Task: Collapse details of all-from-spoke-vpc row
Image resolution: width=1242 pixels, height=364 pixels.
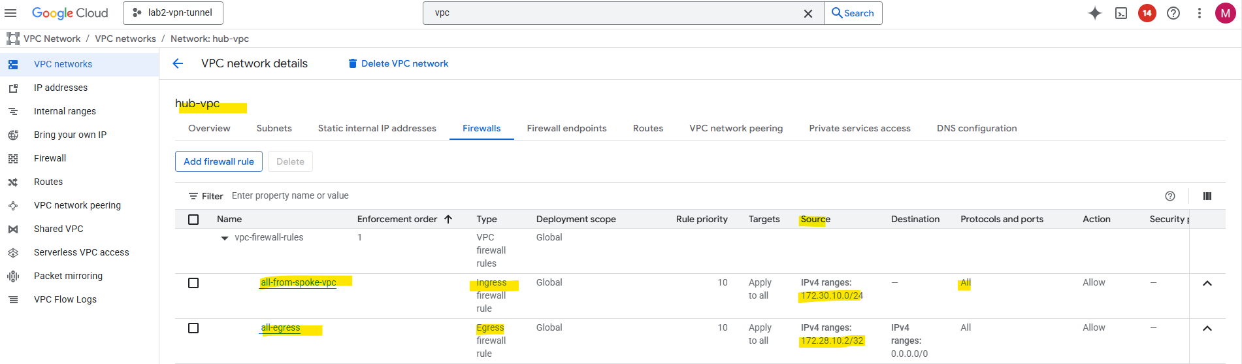Action: pos(1207,283)
